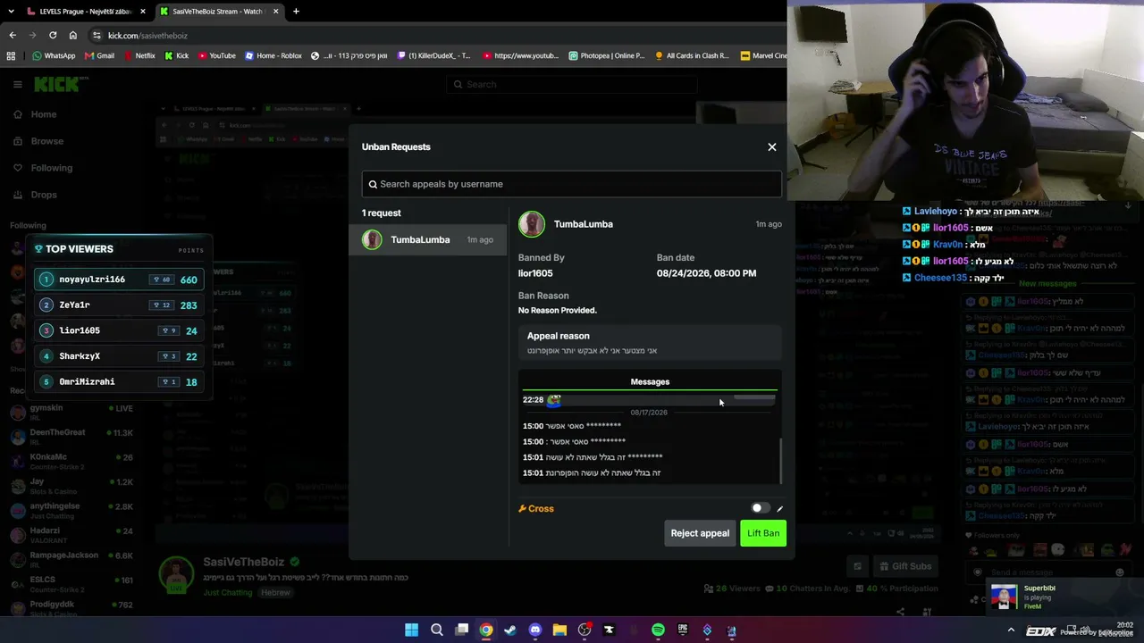The width and height of the screenshot is (1144, 643).
Task: Click the Search appeals by username field
Action: point(572,184)
